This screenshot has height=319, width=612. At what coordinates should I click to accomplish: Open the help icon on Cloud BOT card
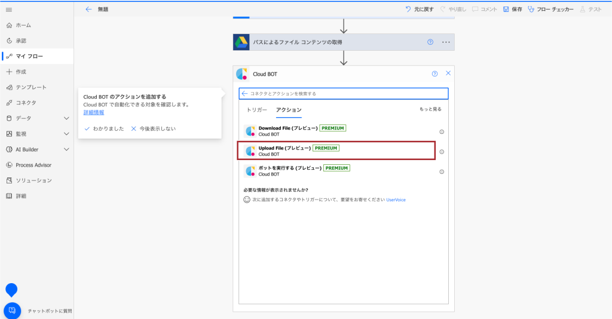(x=435, y=73)
